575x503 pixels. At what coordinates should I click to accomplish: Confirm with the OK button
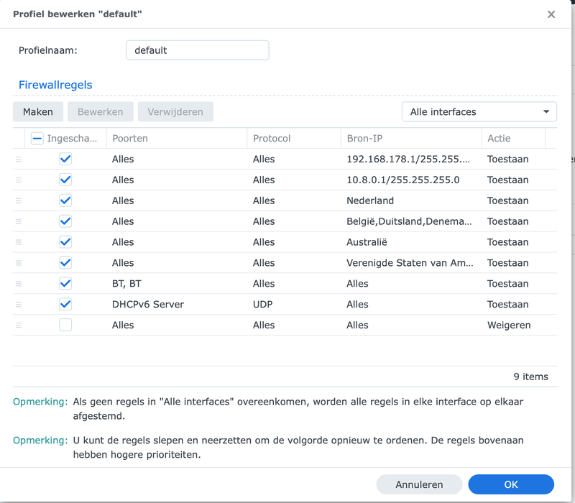(x=510, y=484)
